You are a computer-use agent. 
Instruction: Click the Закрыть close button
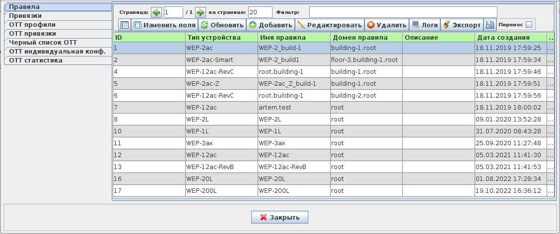pyautogui.click(x=280, y=217)
